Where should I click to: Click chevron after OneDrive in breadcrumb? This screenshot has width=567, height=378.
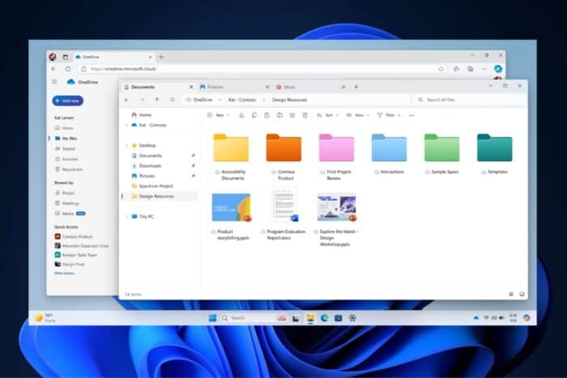[220, 100]
